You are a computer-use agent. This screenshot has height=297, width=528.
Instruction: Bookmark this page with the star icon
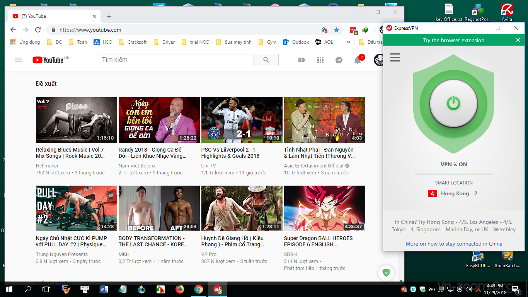pos(337,30)
